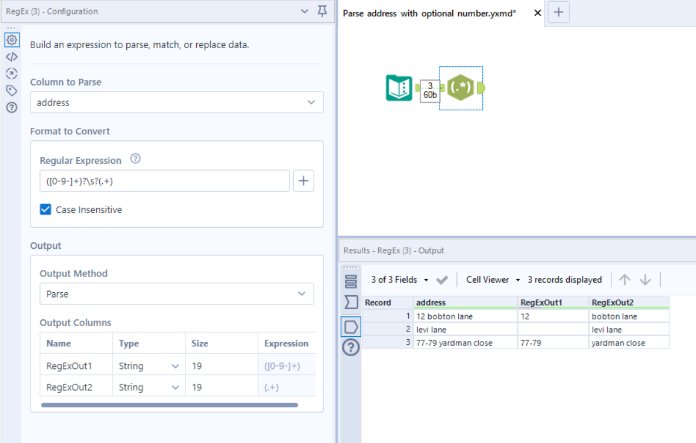Select the RegEx tool on the canvas

[x=461, y=88]
